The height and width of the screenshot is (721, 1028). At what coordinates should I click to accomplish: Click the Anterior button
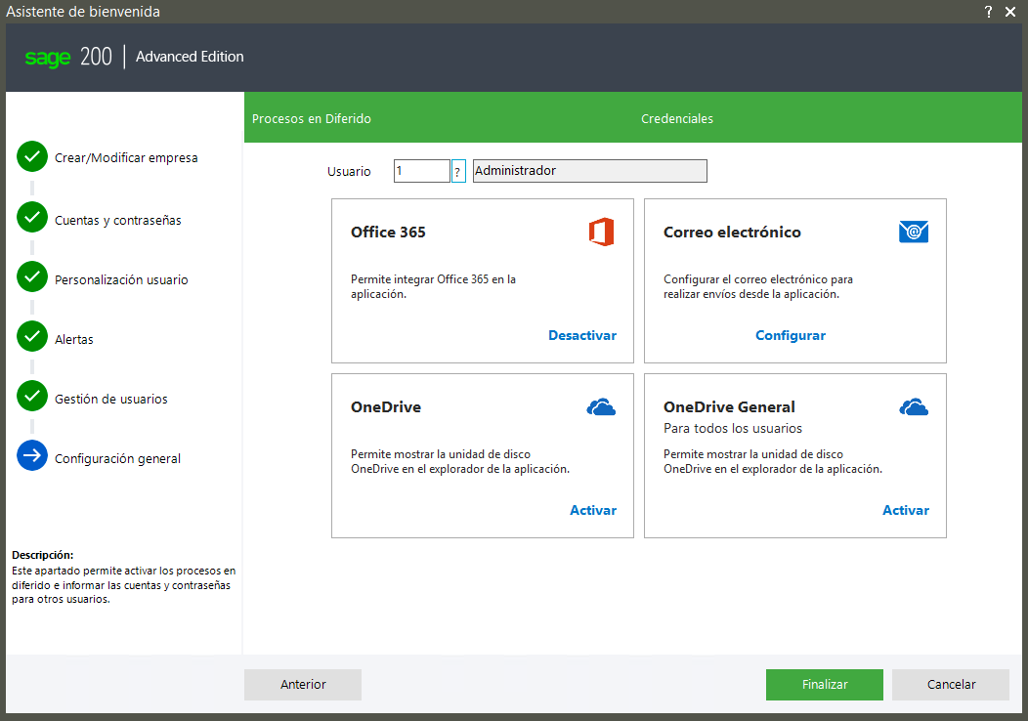(x=303, y=684)
